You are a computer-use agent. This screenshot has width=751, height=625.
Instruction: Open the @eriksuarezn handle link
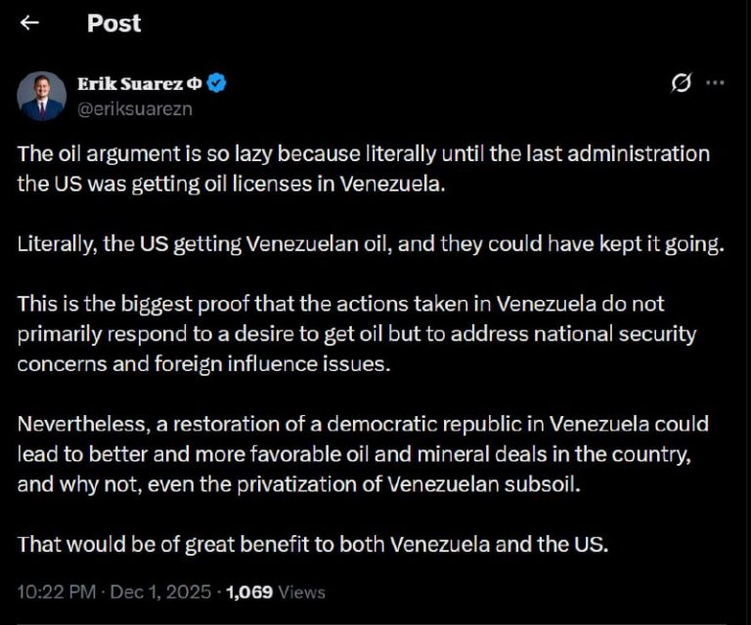click(x=134, y=108)
